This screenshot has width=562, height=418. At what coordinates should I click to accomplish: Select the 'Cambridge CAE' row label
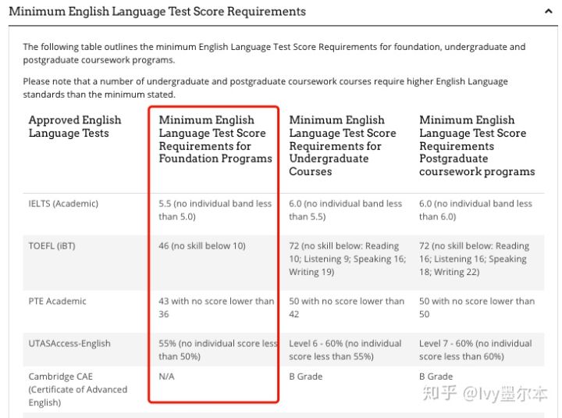click(78, 390)
